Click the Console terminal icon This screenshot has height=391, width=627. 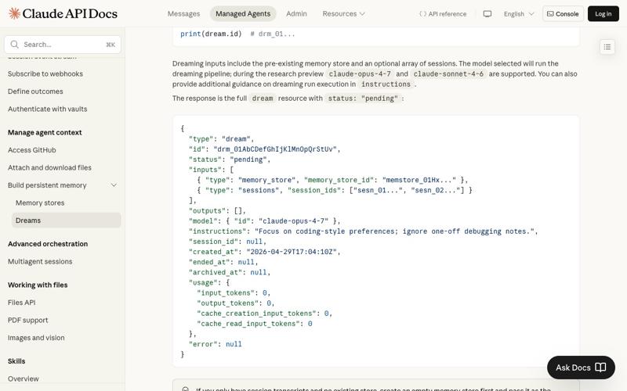[x=550, y=14]
